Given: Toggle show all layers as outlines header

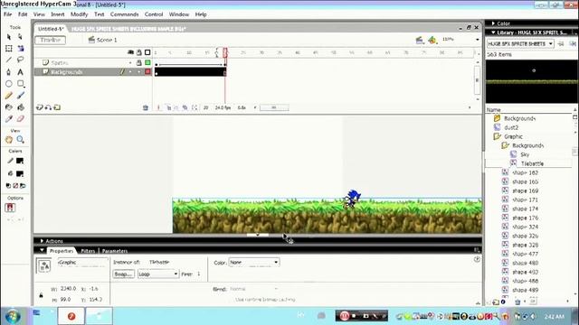Looking at the screenshot, I should (147, 52).
